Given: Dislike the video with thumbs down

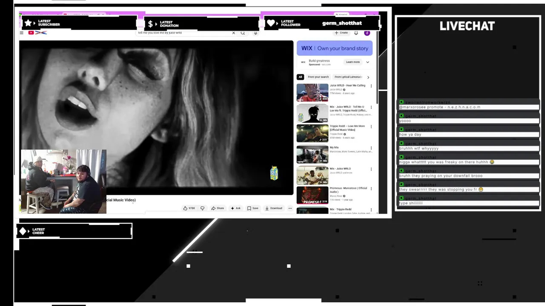Looking at the screenshot, I should [202, 208].
